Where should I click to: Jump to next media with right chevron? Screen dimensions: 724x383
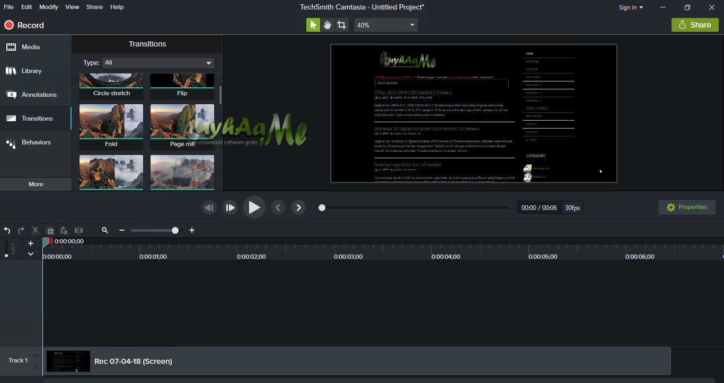click(298, 208)
